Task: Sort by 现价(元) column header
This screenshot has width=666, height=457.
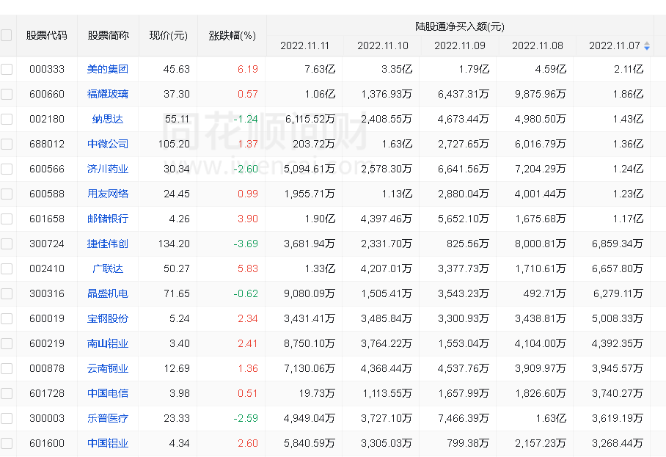Action: (x=168, y=35)
